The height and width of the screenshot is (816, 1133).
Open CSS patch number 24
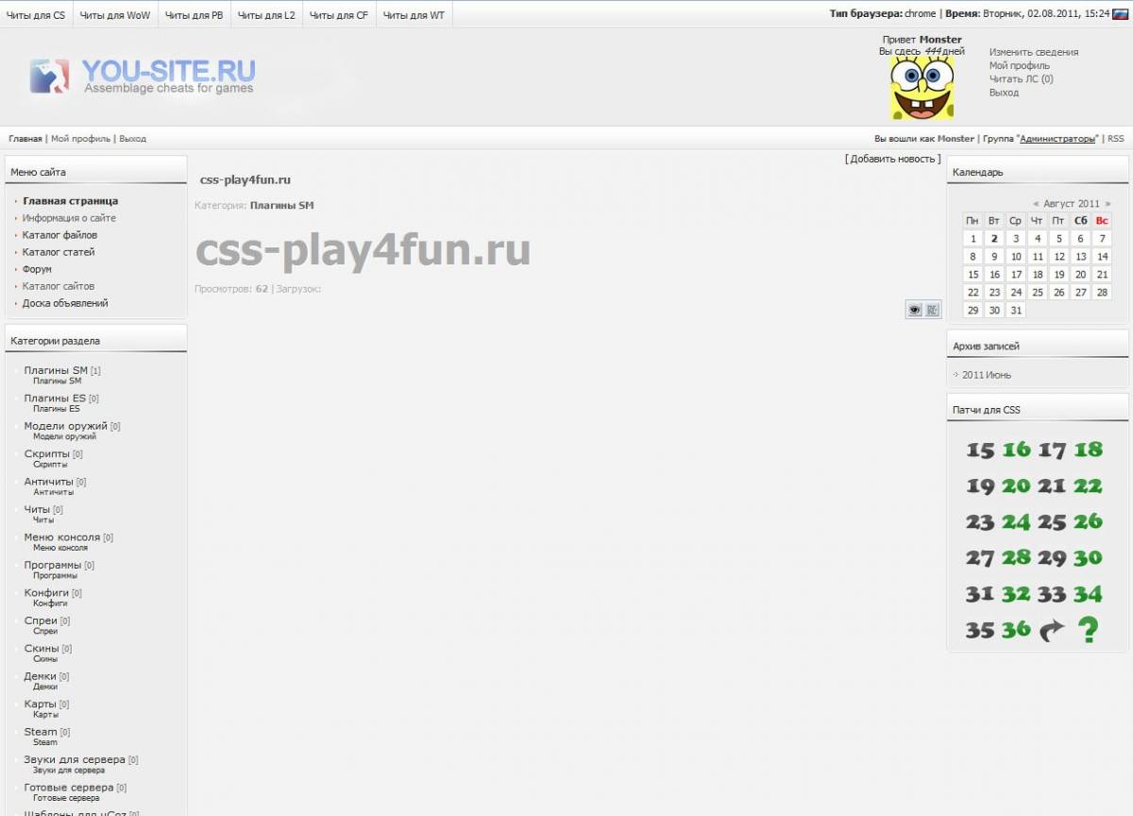click(1016, 521)
